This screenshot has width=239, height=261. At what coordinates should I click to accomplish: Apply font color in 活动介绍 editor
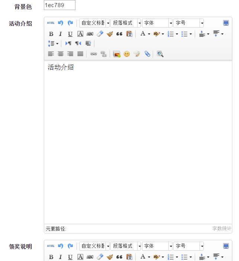(x=143, y=34)
